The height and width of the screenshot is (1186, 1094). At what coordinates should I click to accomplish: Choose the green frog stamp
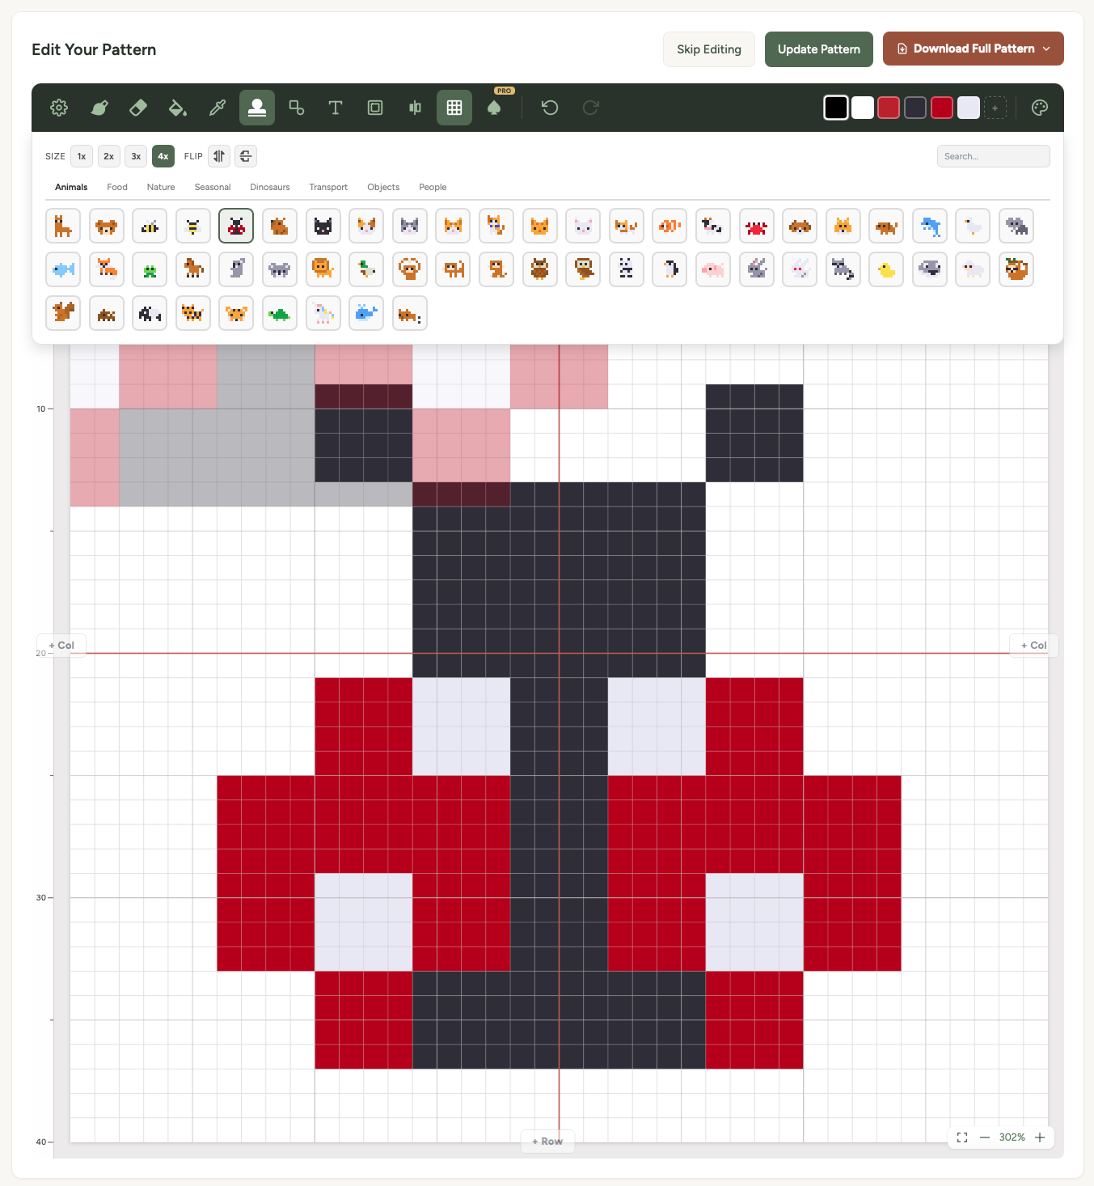150,269
